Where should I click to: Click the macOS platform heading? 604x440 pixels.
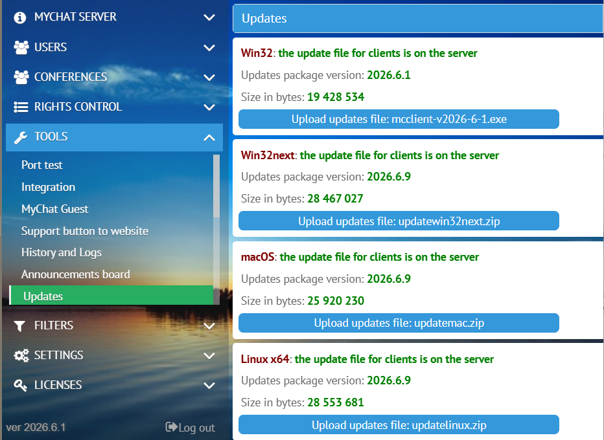[258, 257]
